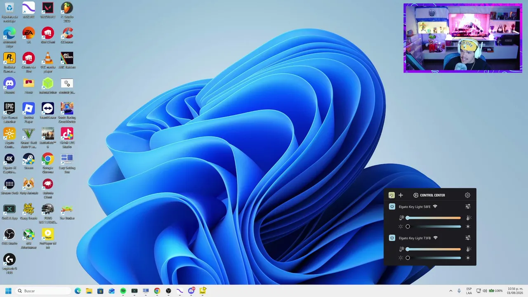Adjust color temperature slider of Key Light 58FE
This screenshot has width=528, height=297.
coord(434,218)
